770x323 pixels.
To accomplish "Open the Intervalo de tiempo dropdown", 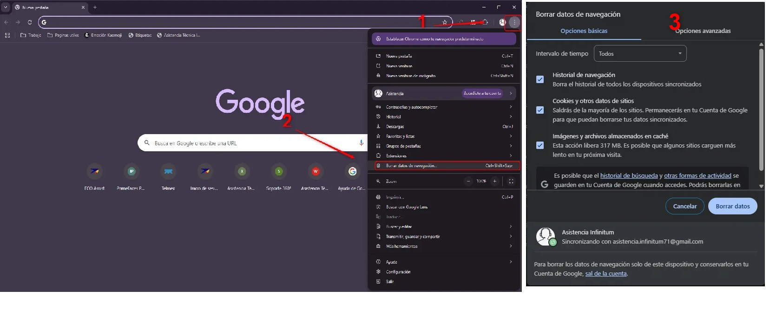I will [x=640, y=54].
